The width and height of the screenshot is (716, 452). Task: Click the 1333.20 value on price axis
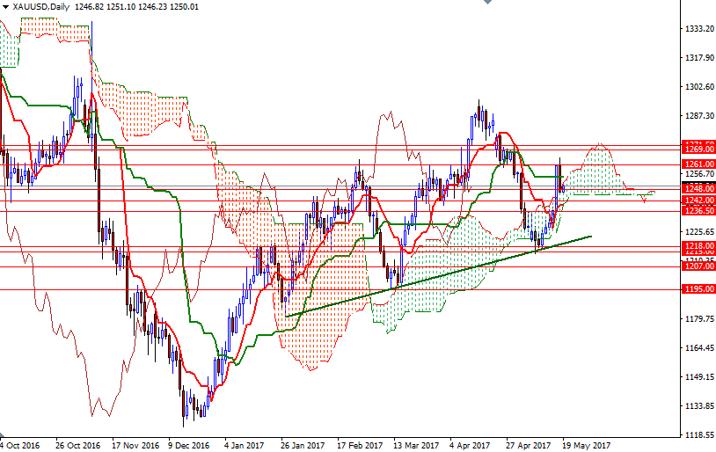699,29
